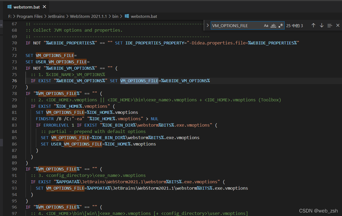342x216 pixels.
Task: Click the '%<IDE_NAME>_VM_OPTIONS%' comment on line 75
Action: [75, 74]
